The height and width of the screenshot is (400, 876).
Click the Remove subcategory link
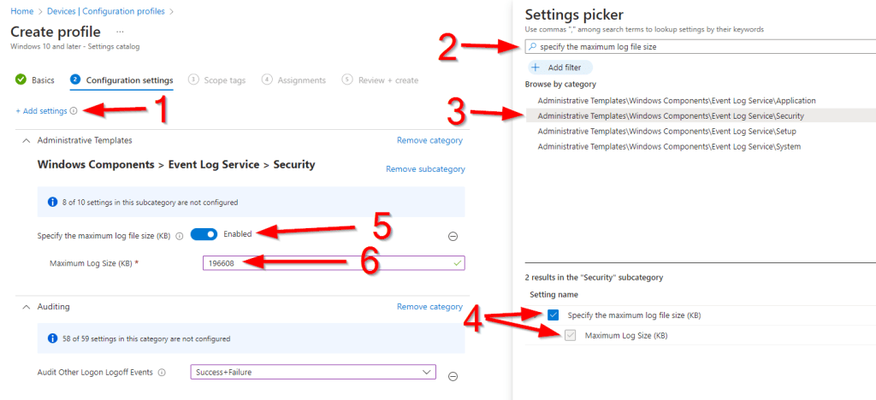(x=425, y=169)
